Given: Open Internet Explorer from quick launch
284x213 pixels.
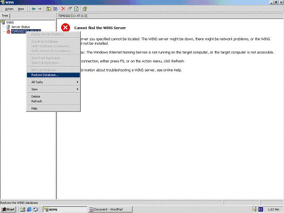Looking at the screenshot, I should point(29,210).
